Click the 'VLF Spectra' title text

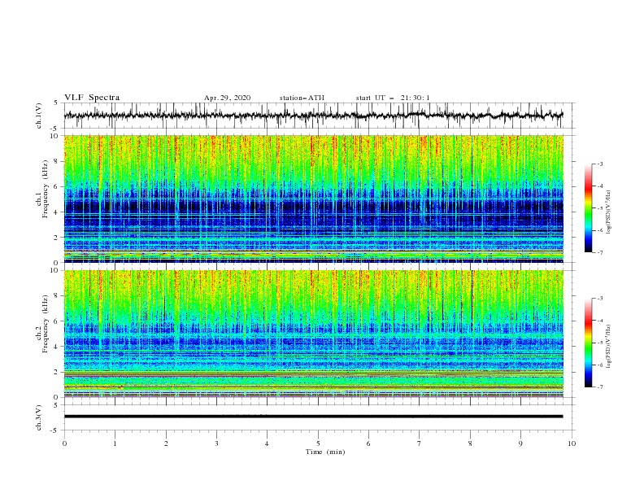92,98
